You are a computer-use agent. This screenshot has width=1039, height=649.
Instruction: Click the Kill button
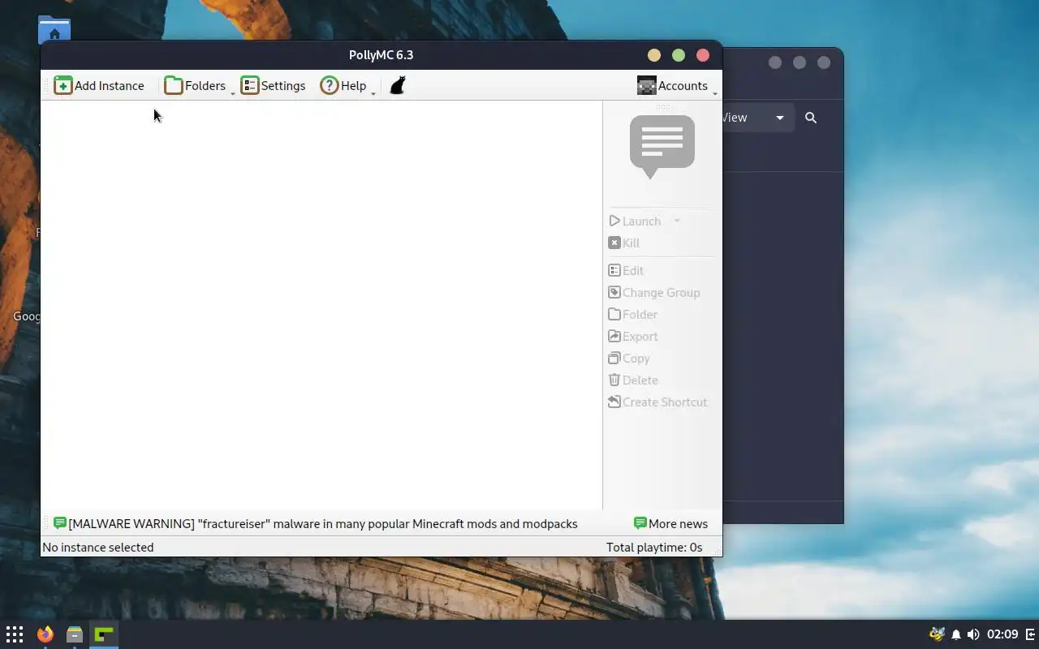coord(624,243)
